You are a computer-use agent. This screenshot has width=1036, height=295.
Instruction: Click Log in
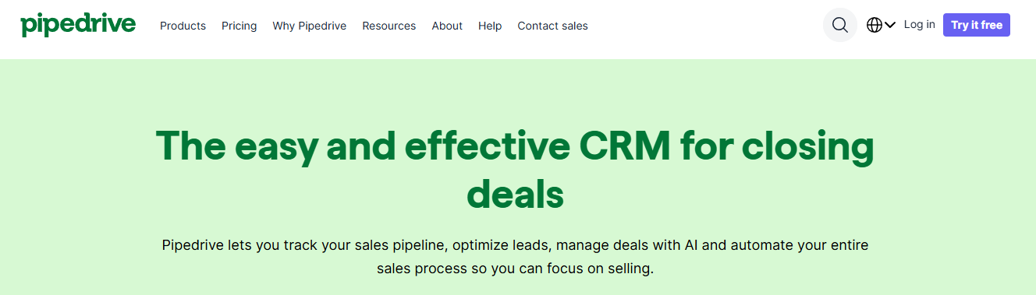tap(919, 25)
